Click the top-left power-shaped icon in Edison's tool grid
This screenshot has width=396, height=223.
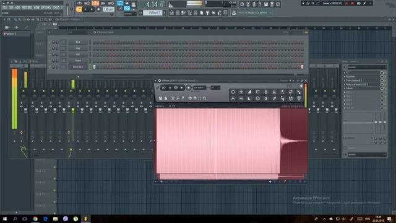[233, 92]
